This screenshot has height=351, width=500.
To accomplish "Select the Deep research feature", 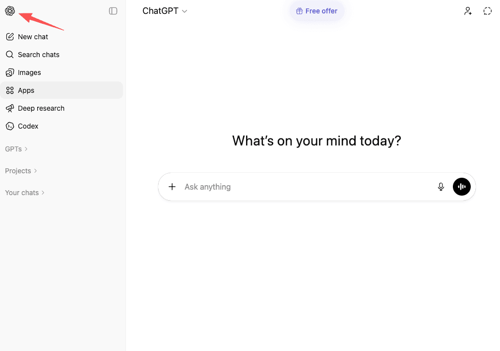I will click(x=41, y=108).
